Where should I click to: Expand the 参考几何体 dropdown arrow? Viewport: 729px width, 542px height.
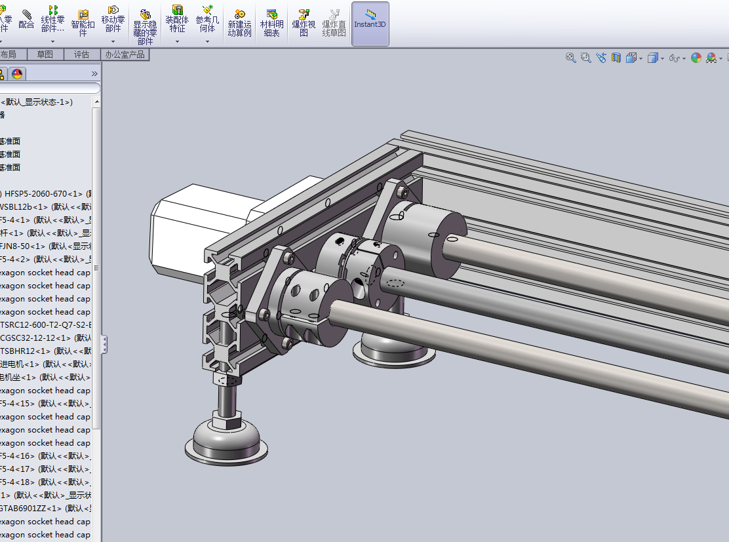(207, 41)
